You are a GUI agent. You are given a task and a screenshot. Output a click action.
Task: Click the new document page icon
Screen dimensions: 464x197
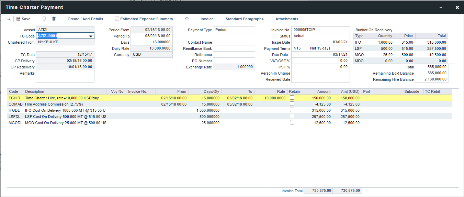[44, 19]
